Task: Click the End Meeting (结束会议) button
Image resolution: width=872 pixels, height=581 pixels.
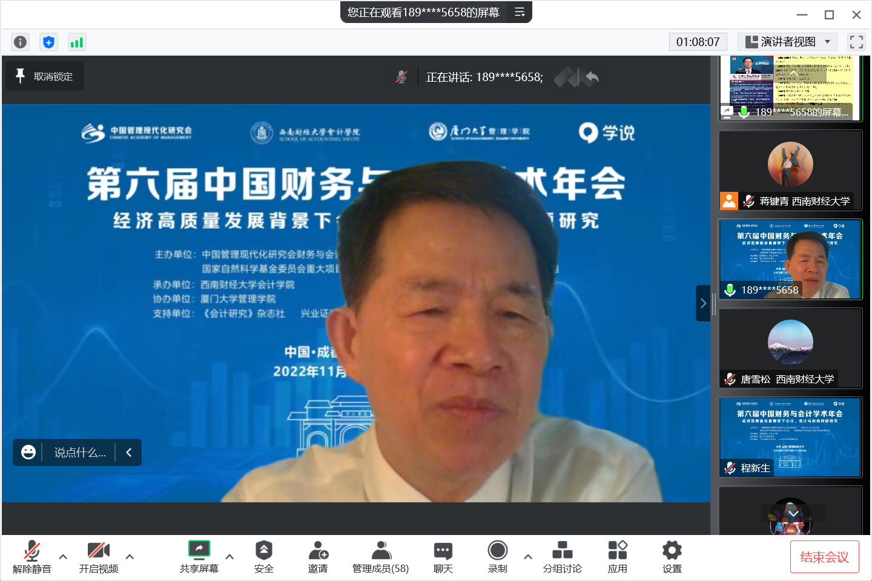Action: click(824, 557)
